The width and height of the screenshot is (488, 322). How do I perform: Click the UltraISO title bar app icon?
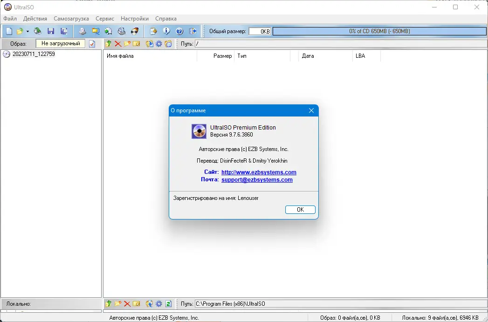click(8, 7)
